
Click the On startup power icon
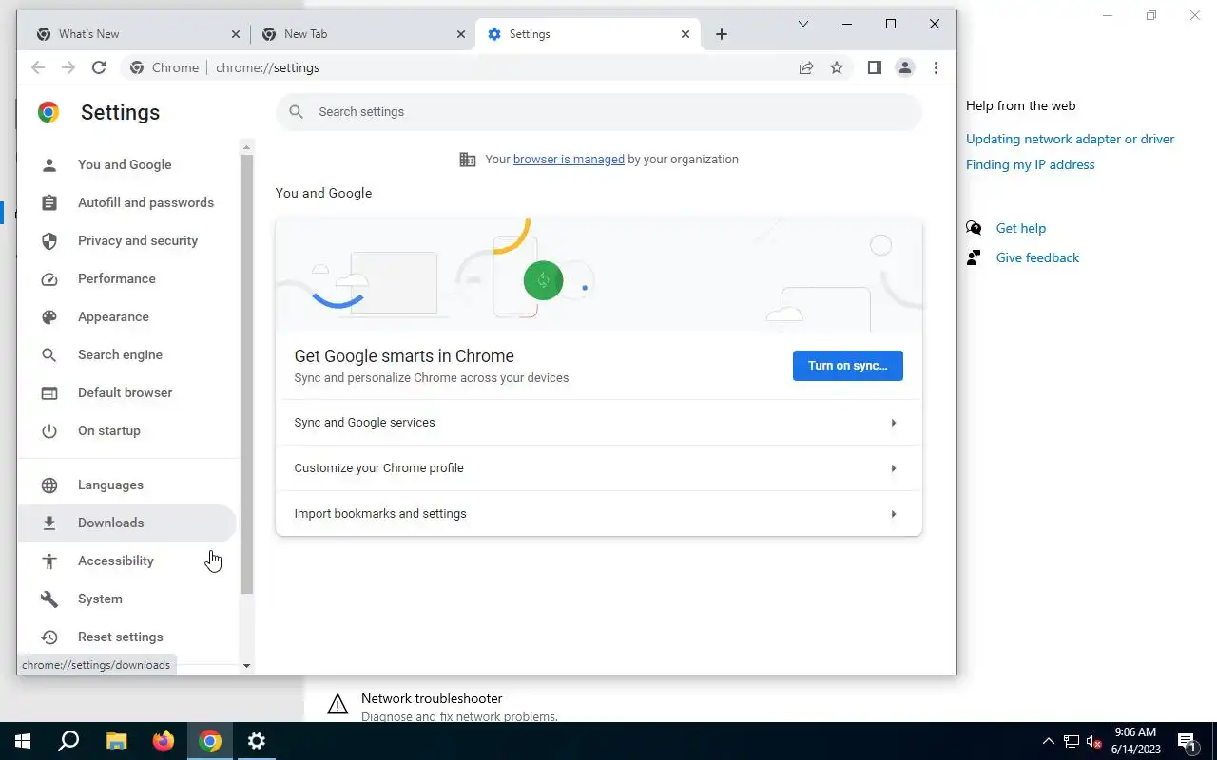[49, 430]
